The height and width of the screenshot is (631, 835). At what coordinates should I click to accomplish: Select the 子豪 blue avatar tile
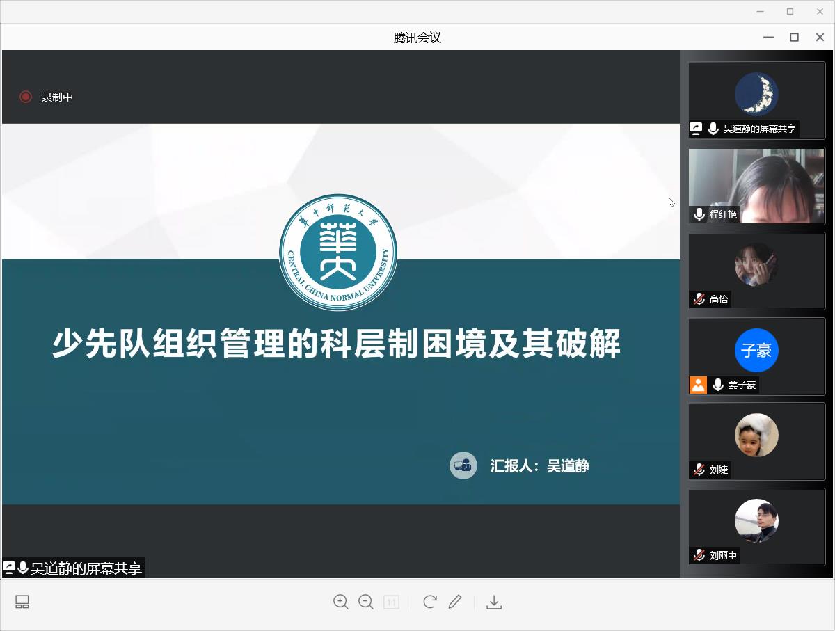point(756,350)
